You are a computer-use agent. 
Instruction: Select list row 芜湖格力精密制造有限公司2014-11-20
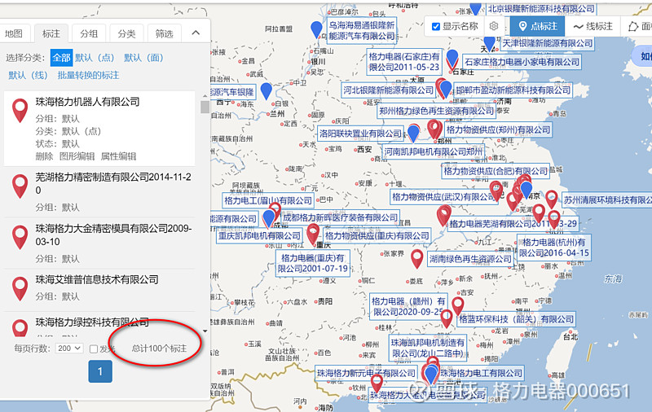(x=99, y=191)
